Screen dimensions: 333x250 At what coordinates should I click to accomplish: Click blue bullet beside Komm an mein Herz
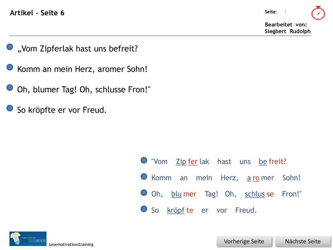[x=10, y=67]
